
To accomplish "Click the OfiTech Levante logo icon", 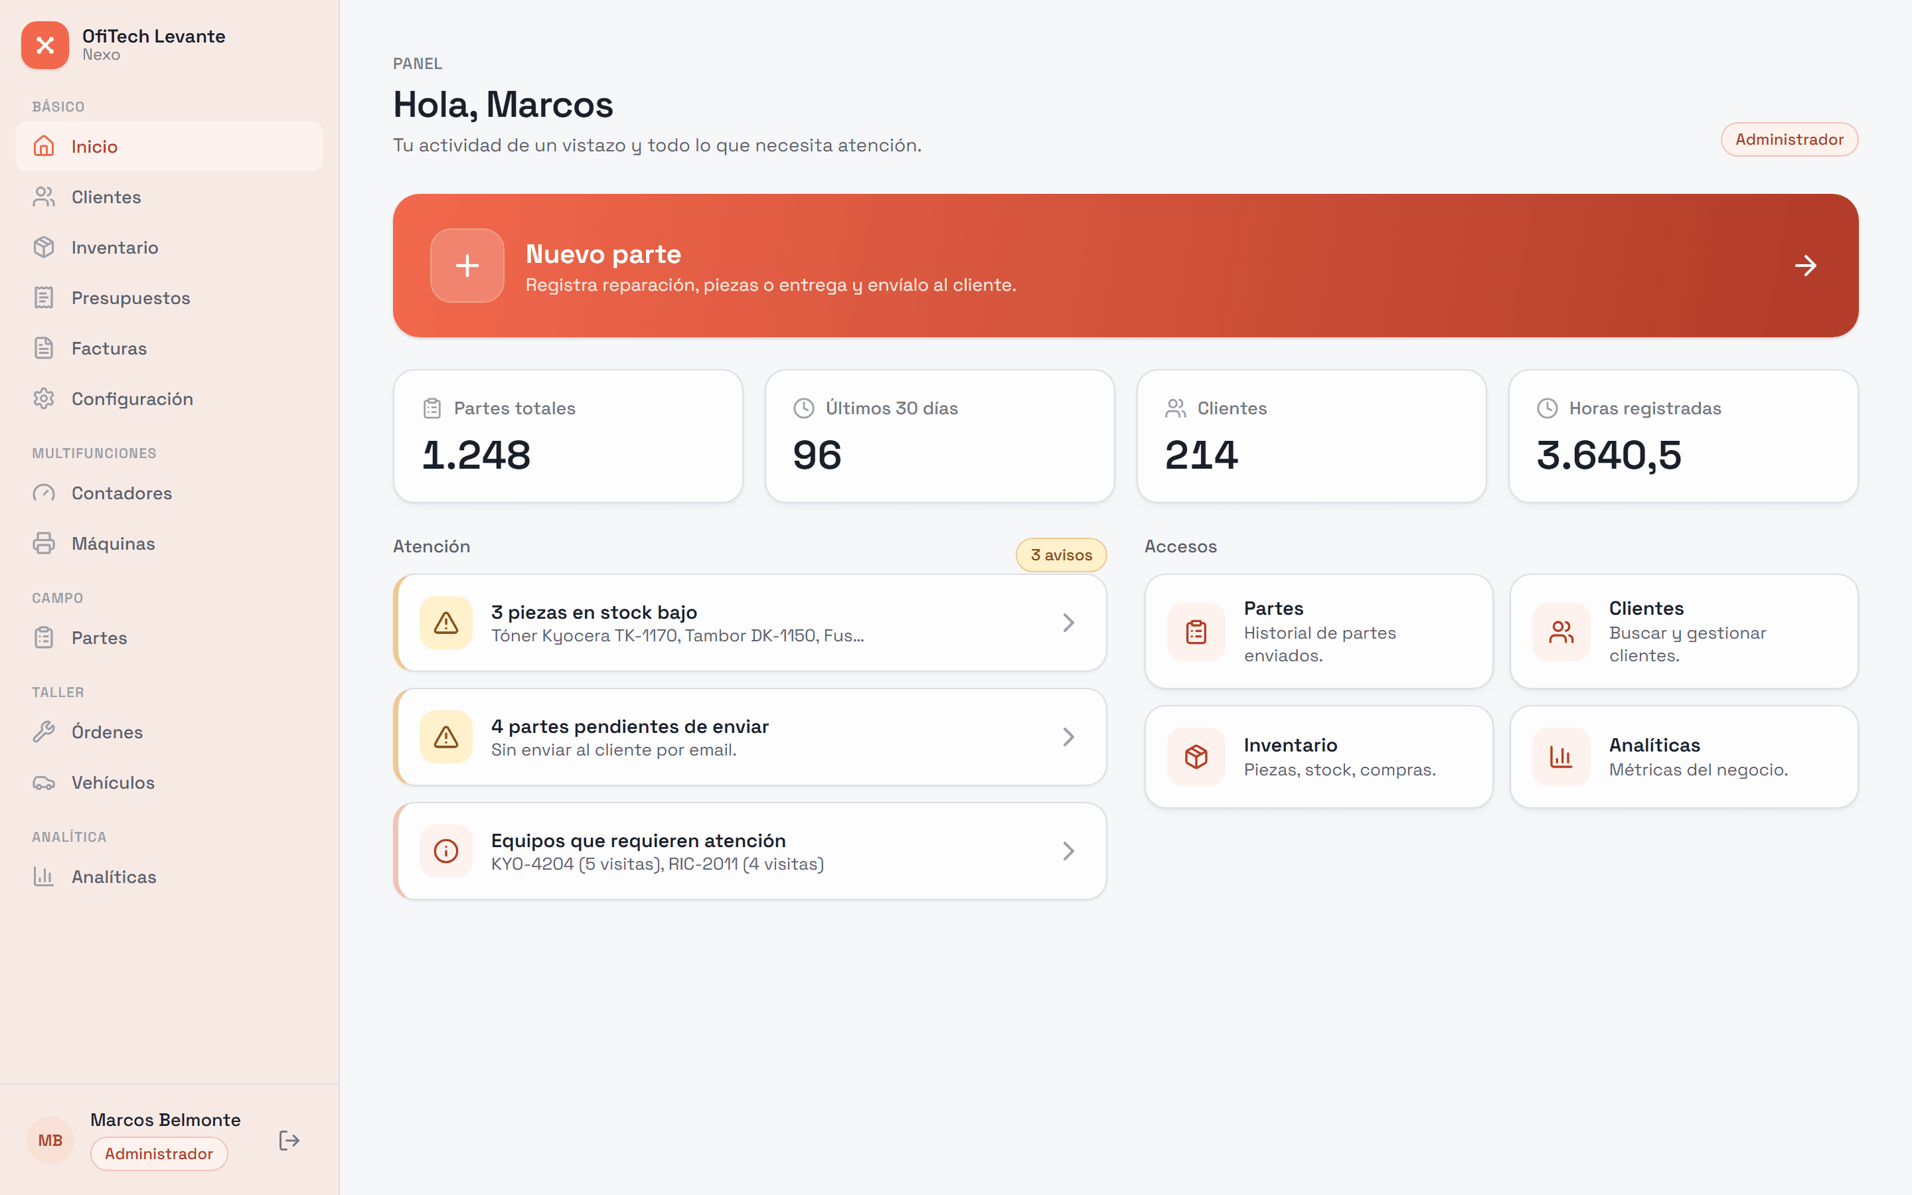I will (45, 45).
